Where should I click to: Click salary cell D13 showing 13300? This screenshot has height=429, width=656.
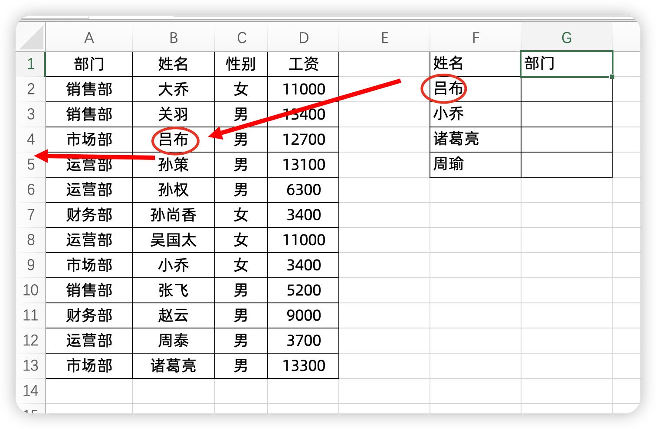[x=303, y=366]
